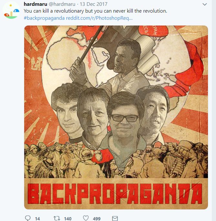Click the red BACKPROPAGANDA lettering in poster
This screenshot has height=221, width=216.
coord(115,193)
